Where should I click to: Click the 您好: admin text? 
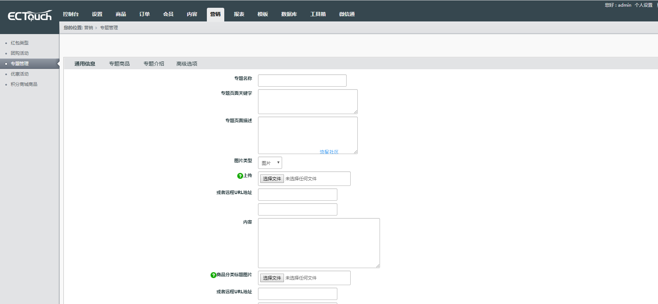618,5
